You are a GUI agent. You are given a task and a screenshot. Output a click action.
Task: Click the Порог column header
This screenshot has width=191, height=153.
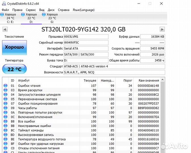coord(124,80)
